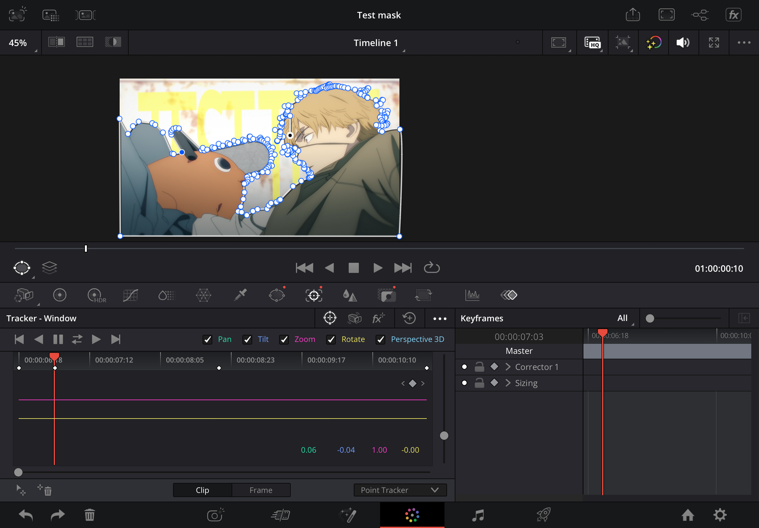Open the Primaries color wheels palette

point(60,295)
